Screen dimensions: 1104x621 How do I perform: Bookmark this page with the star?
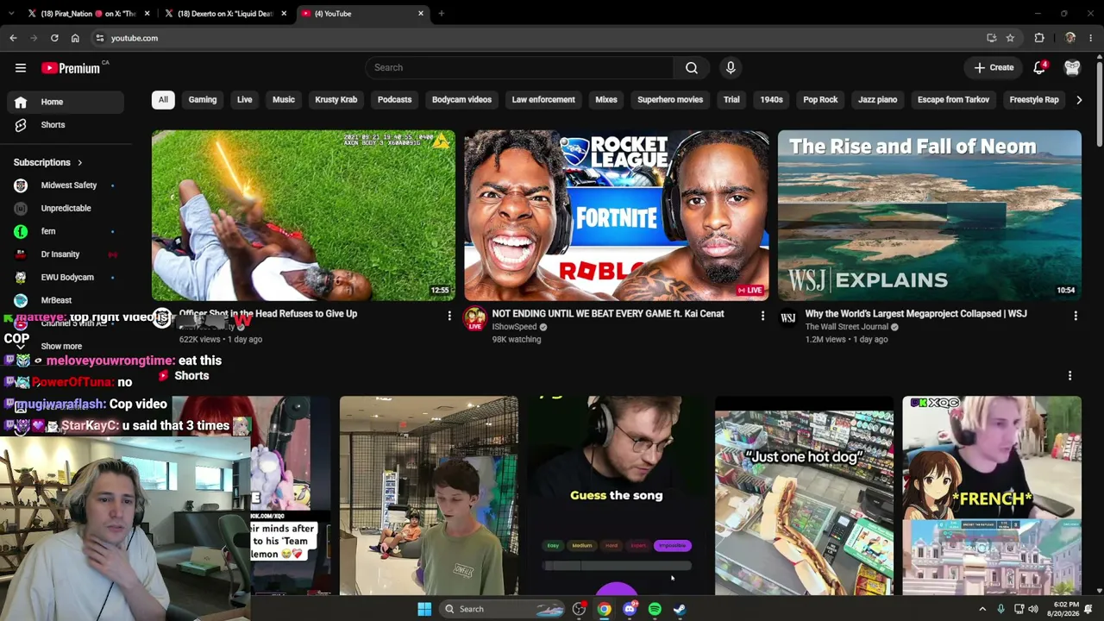[1010, 38]
